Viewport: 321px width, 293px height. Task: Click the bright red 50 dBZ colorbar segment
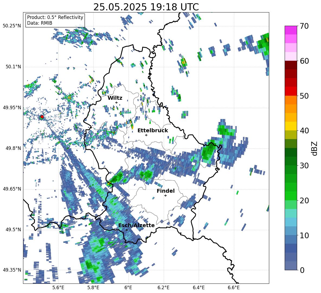[291, 91]
